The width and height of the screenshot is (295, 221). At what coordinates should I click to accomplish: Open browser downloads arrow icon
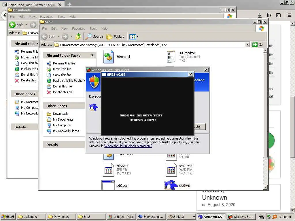click(260, 15)
